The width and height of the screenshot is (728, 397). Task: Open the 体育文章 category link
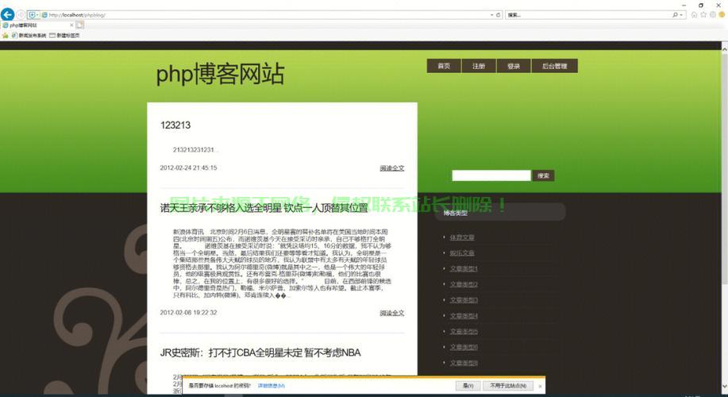(x=462, y=237)
